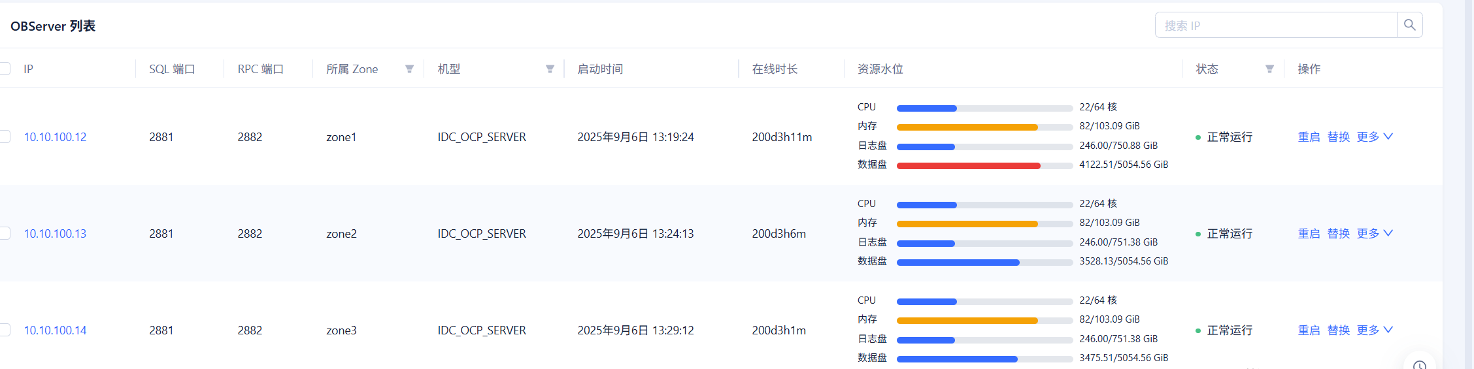Viewport: 1474px width, 369px height.
Task: Tick the select-all checkbox in header
Action: pos(5,69)
